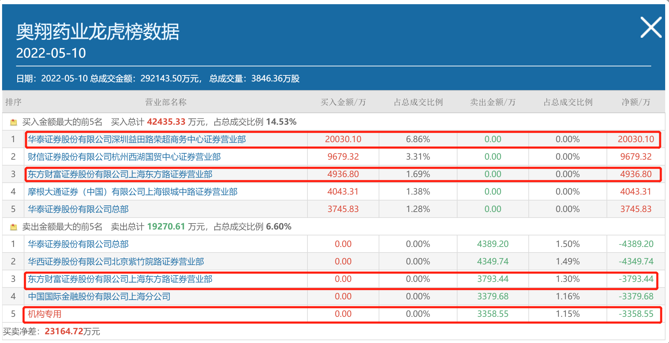Click the 14.53% total buy ratio
Image resolution: width=669 pixels, height=343 pixels.
281,122
